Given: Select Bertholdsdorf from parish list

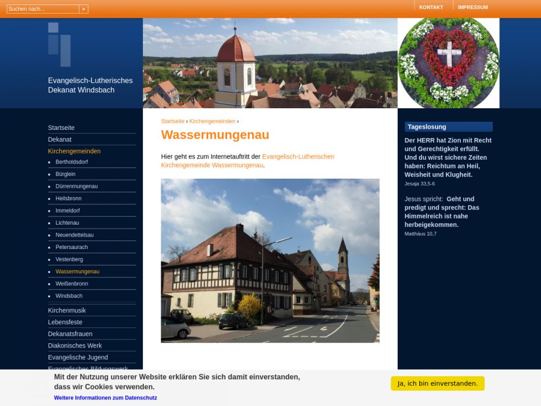Looking at the screenshot, I should [71, 162].
